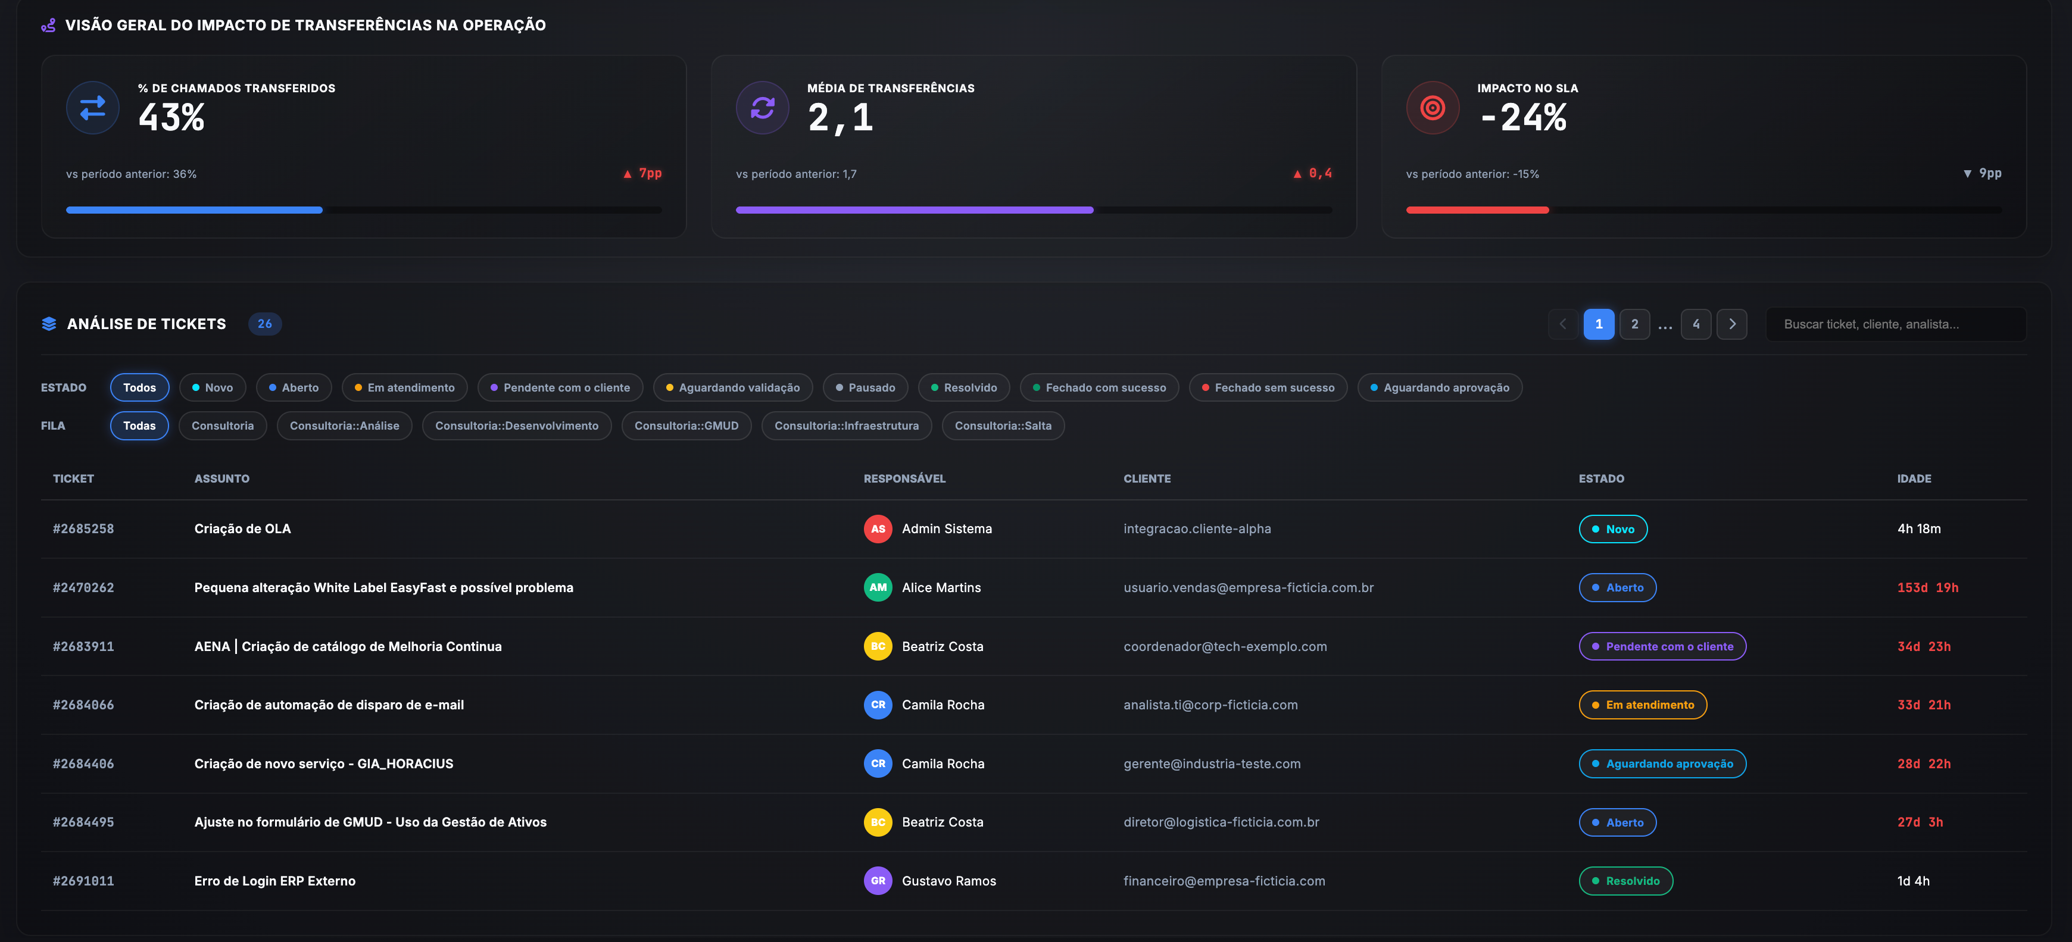2072x942 pixels.
Task: Click the purple transferências progress bar
Action: pos(915,210)
